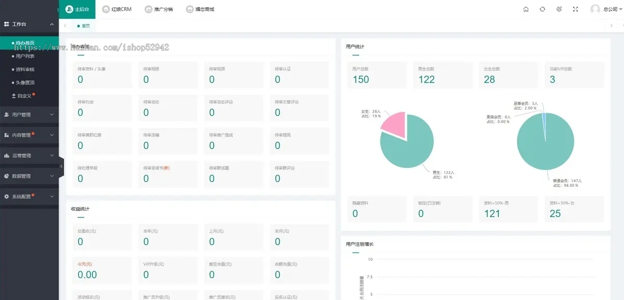Click the 用户总数 150 card
Screen dimensions: 624x300
tap(377, 75)
